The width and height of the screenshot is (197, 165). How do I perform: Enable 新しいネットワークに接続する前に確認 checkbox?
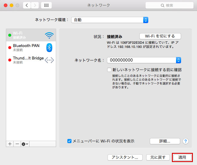(109, 70)
